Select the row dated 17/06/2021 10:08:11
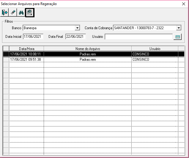 (x=94, y=54)
